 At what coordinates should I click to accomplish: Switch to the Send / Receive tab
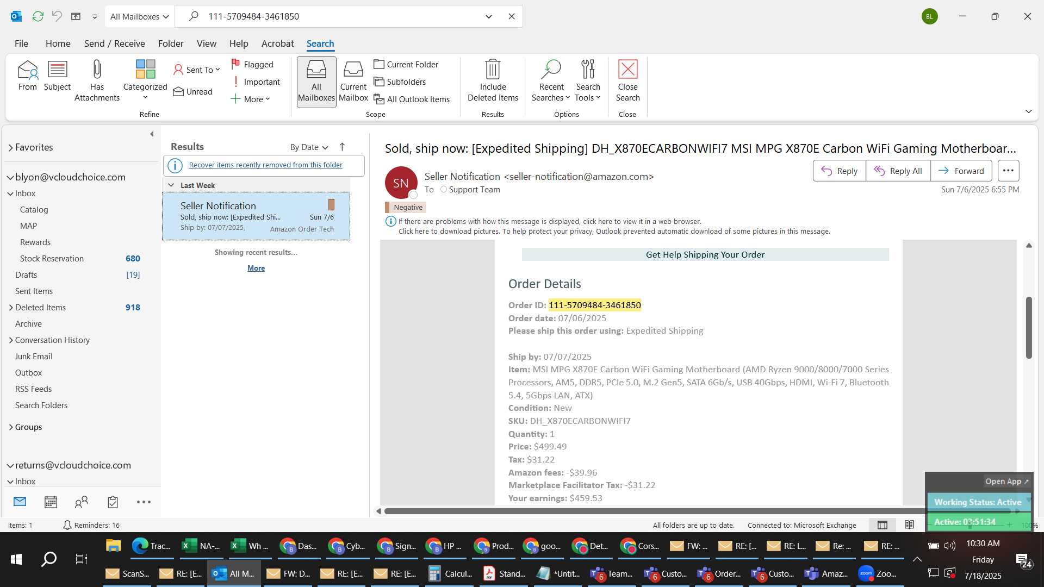(114, 43)
